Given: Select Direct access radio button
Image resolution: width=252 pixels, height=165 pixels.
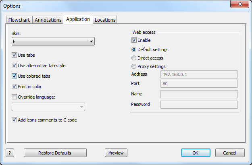Looking at the screenshot, I should (x=134, y=58).
